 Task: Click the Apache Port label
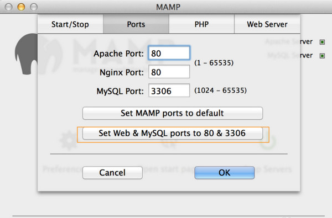pos(118,54)
